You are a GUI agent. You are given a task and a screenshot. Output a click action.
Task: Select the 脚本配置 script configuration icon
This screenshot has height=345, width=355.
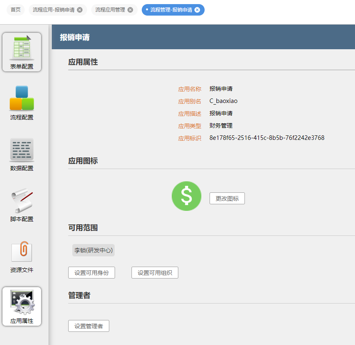click(x=22, y=204)
